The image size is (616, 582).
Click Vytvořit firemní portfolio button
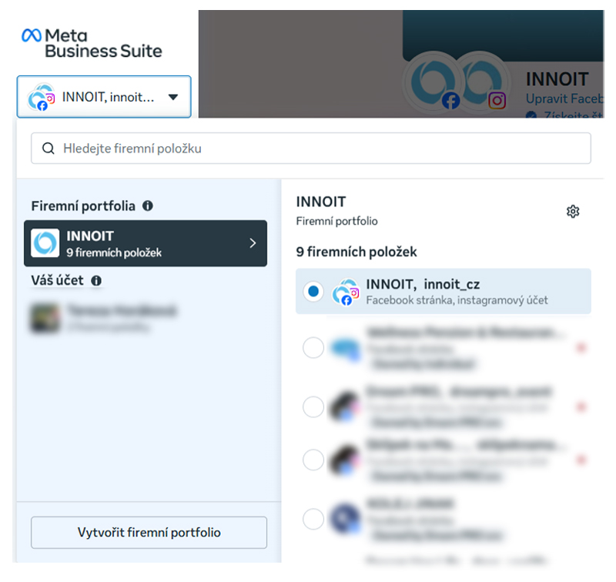[149, 532]
